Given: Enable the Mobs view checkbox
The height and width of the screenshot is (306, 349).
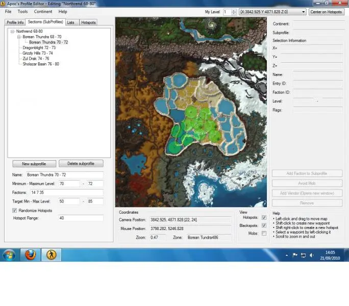Looking at the screenshot, I should (x=264, y=233).
